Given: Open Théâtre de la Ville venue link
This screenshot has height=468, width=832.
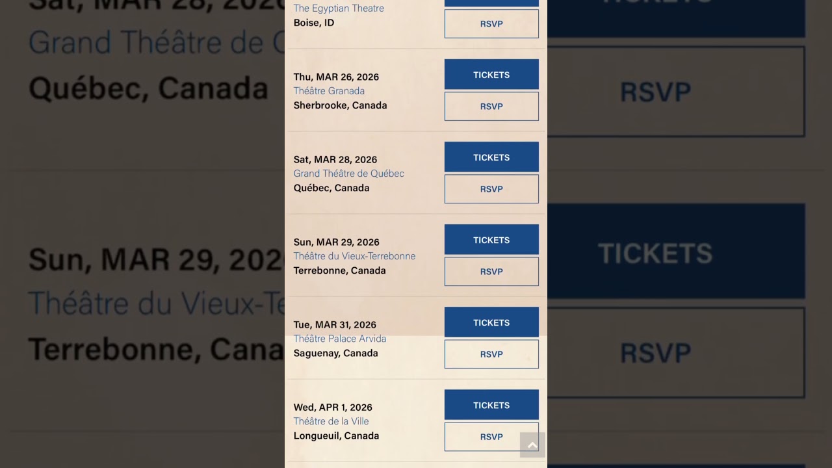Looking at the screenshot, I should [x=331, y=421].
